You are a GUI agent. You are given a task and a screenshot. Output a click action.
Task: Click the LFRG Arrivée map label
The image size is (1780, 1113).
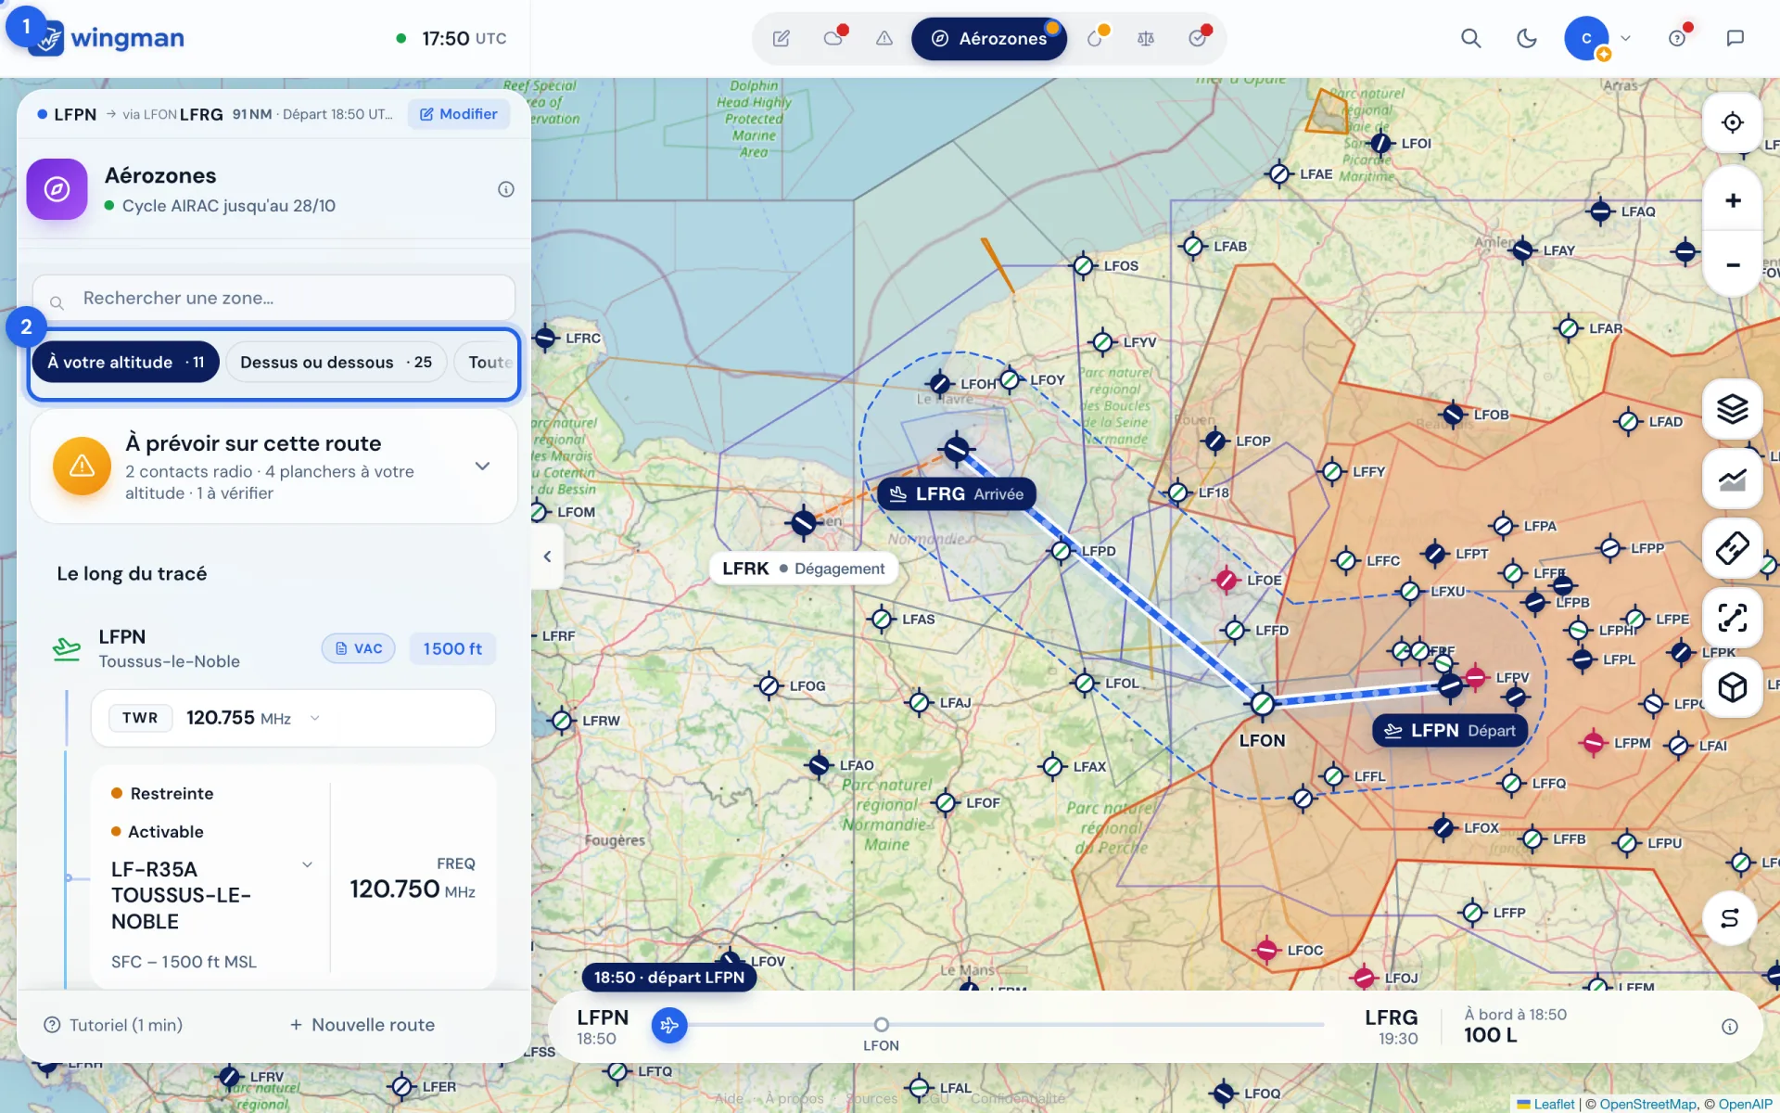click(957, 493)
